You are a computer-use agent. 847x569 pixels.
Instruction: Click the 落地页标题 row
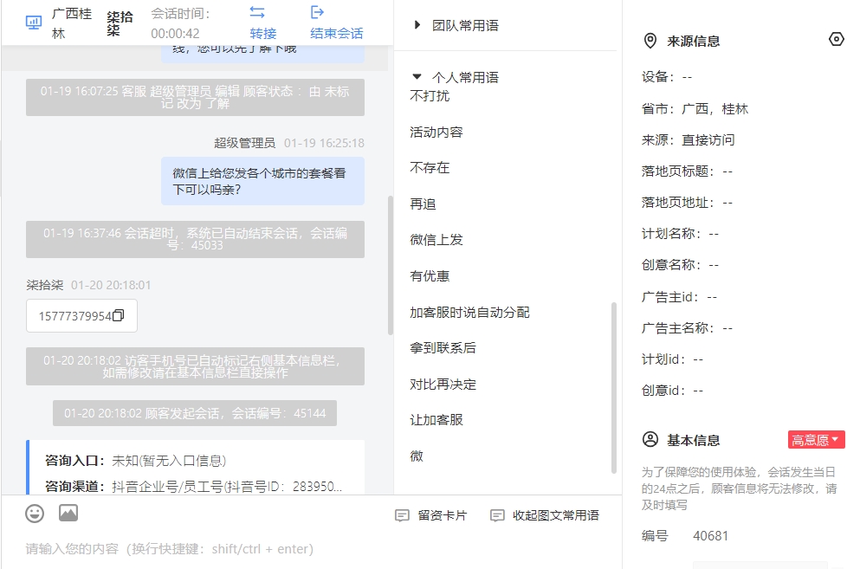tap(687, 171)
